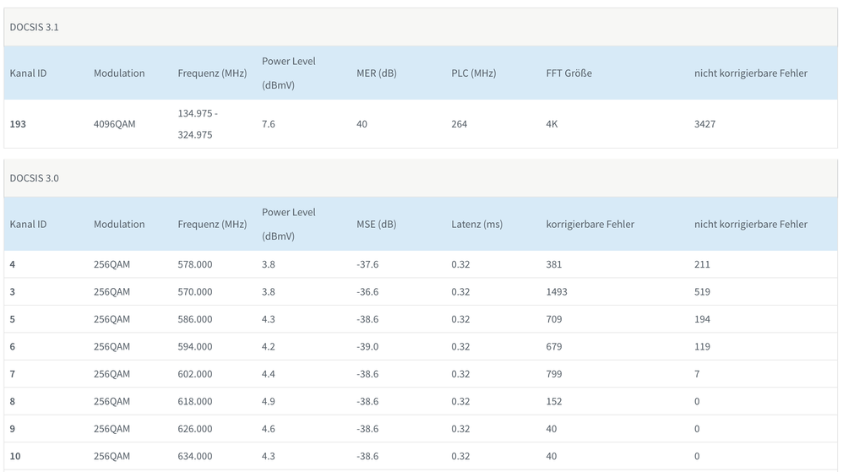
Task: Click the MSE (dB) column header
Action: point(375,225)
